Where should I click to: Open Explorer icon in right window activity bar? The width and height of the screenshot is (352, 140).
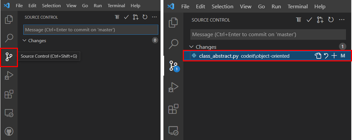[x=173, y=23]
